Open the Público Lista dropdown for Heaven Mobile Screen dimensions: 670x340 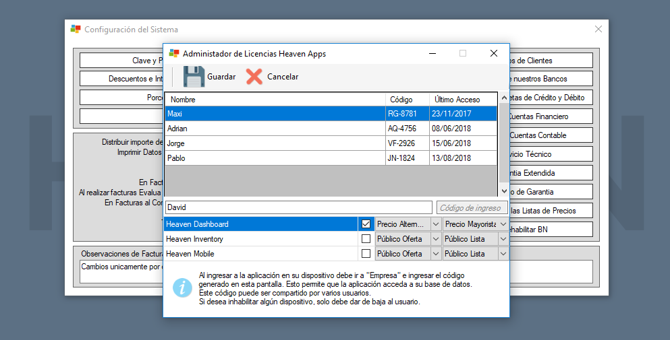[x=476, y=253]
